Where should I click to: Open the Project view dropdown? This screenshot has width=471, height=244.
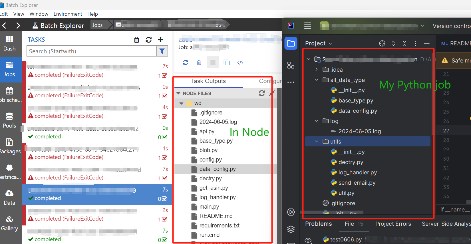click(319, 43)
